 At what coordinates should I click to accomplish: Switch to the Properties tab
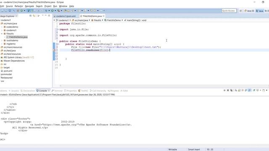click(70, 91)
